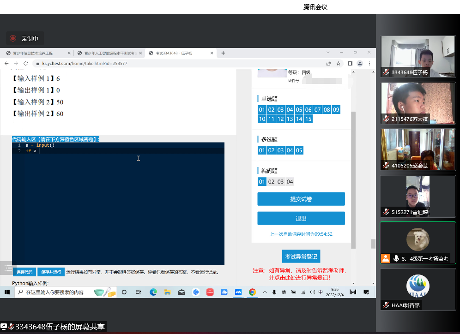Image resolution: width=460 pixels, height=334 pixels.
Task: Open the red app icon on the taskbar
Action: pos(210,292)
